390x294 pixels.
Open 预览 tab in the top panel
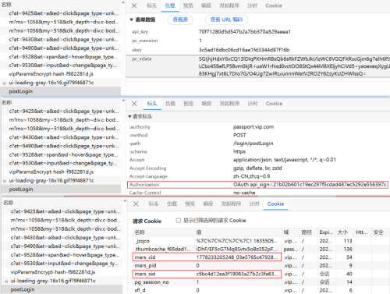(188, 5)
